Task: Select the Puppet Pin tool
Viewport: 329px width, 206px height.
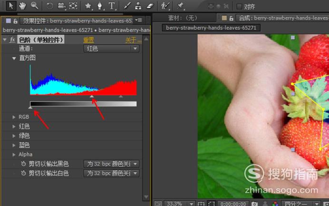Action: pos(180,6)
